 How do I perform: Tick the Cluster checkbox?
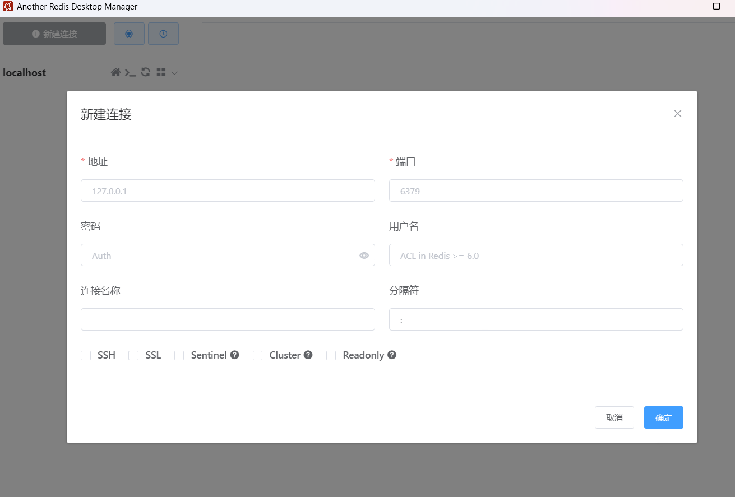258,355
